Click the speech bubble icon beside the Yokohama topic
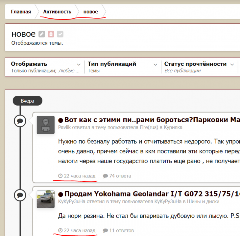 pos(20,195)
